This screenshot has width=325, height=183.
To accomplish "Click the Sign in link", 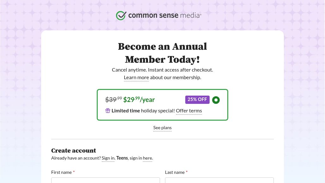I will pyautogui.click(x=108, y=158).
